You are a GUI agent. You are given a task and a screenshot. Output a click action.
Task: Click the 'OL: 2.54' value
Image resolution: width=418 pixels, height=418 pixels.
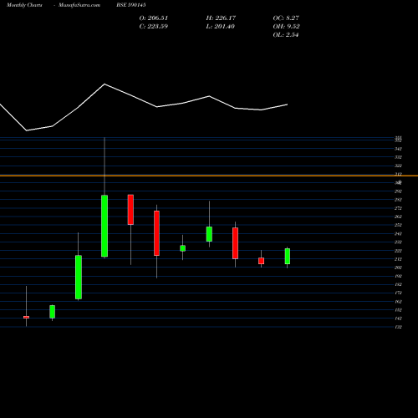click(x=286, y=35)
